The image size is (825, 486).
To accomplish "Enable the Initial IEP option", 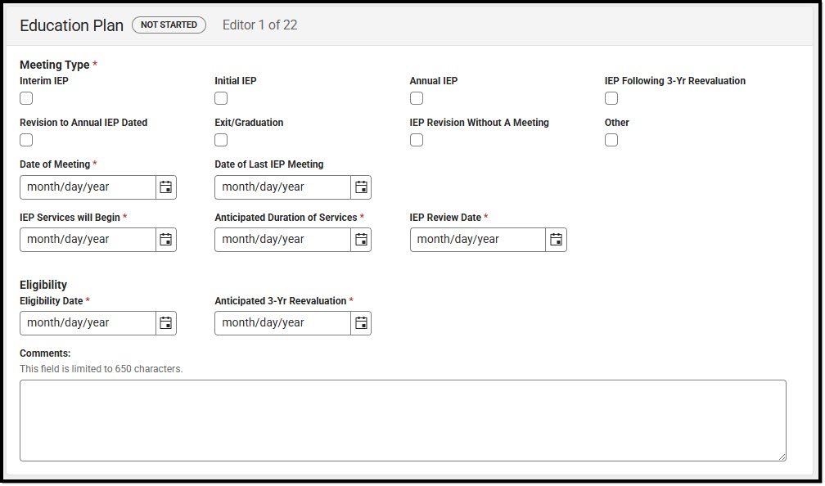I will (220, 97).
